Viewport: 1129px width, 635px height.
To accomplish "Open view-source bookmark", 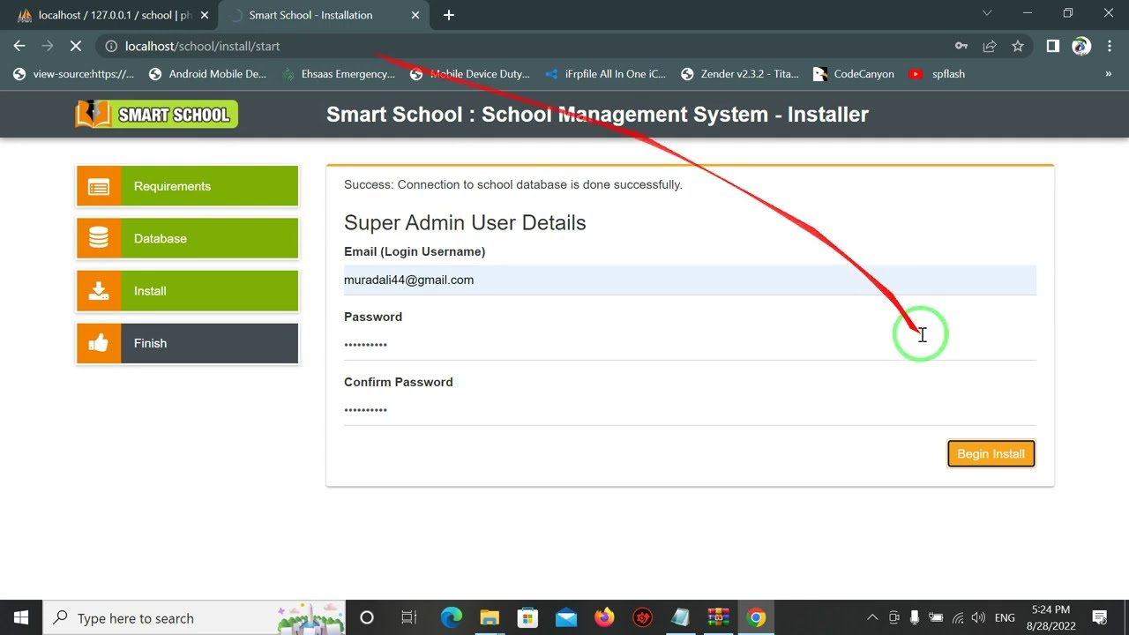I will point(74,74).
